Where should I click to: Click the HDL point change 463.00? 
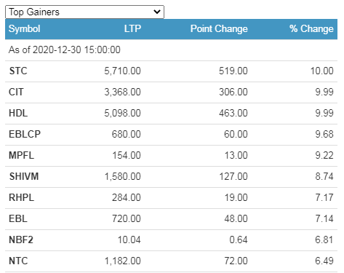[233, 114]
